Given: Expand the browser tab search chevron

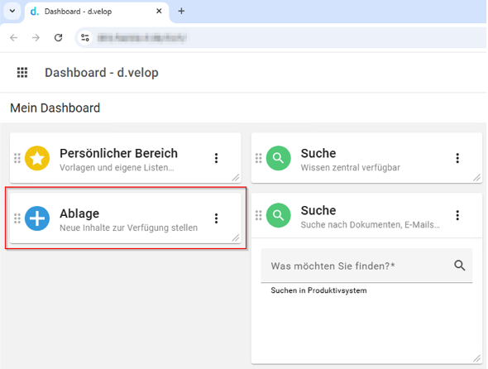Looking at the screenshot, I should (x=12, y=12).
